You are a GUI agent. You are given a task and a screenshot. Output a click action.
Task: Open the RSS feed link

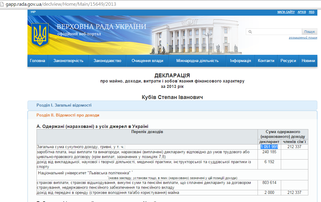[x=312, y=12]
